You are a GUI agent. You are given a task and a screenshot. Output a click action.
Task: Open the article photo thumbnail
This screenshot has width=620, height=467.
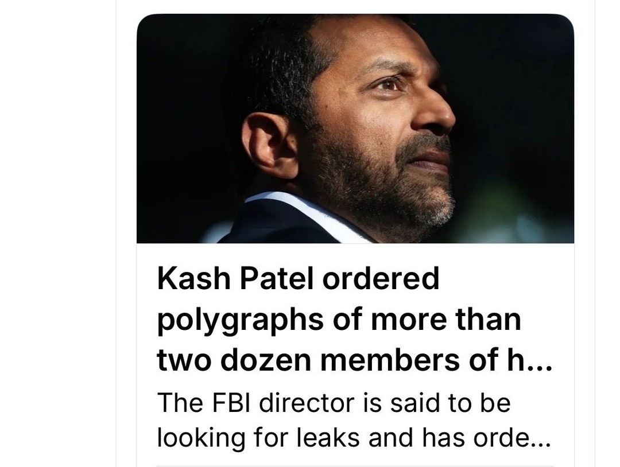[x=355, y=129]
